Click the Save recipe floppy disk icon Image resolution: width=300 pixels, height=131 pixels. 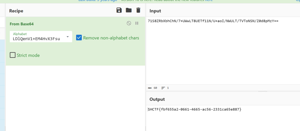click(119, 11)
